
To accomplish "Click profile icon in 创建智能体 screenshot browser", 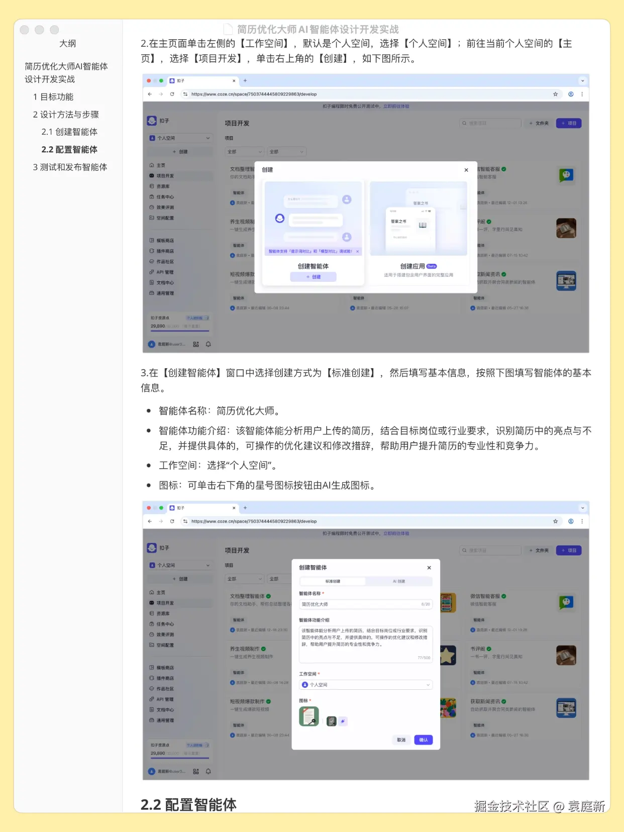I will pyautogui.click(x=571, y=521).
